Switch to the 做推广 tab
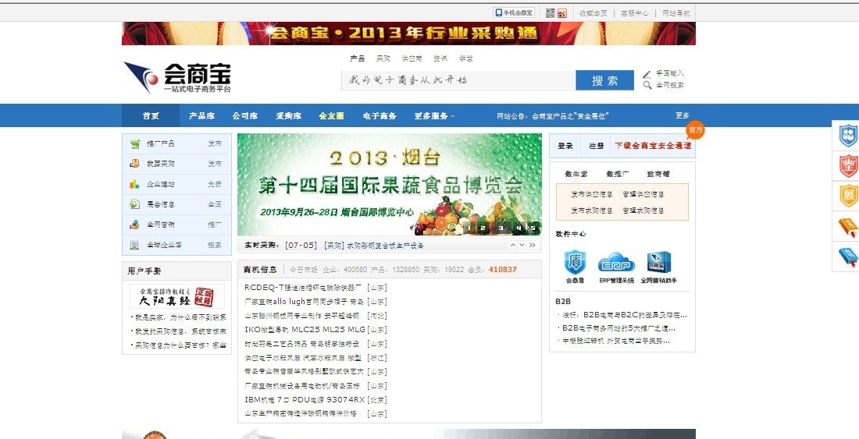Screen dimensions: 859x439 point(618,174)
